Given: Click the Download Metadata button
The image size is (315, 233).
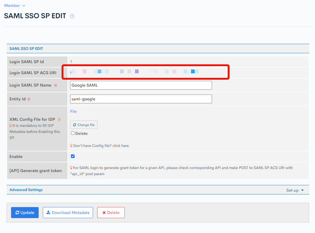Looking at the screenshot, I should click(68, 213).
